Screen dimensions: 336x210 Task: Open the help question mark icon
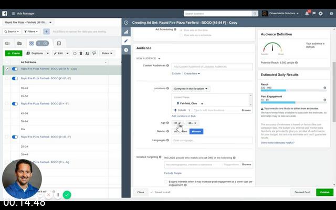point(331,14)
